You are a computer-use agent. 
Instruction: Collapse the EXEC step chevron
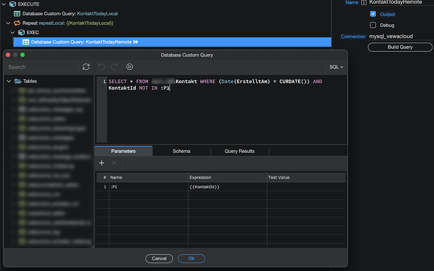(13, 33)
